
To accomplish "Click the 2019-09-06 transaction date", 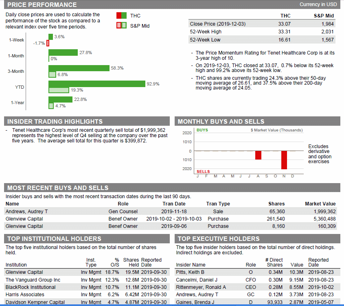I will (x=174, y=226).
